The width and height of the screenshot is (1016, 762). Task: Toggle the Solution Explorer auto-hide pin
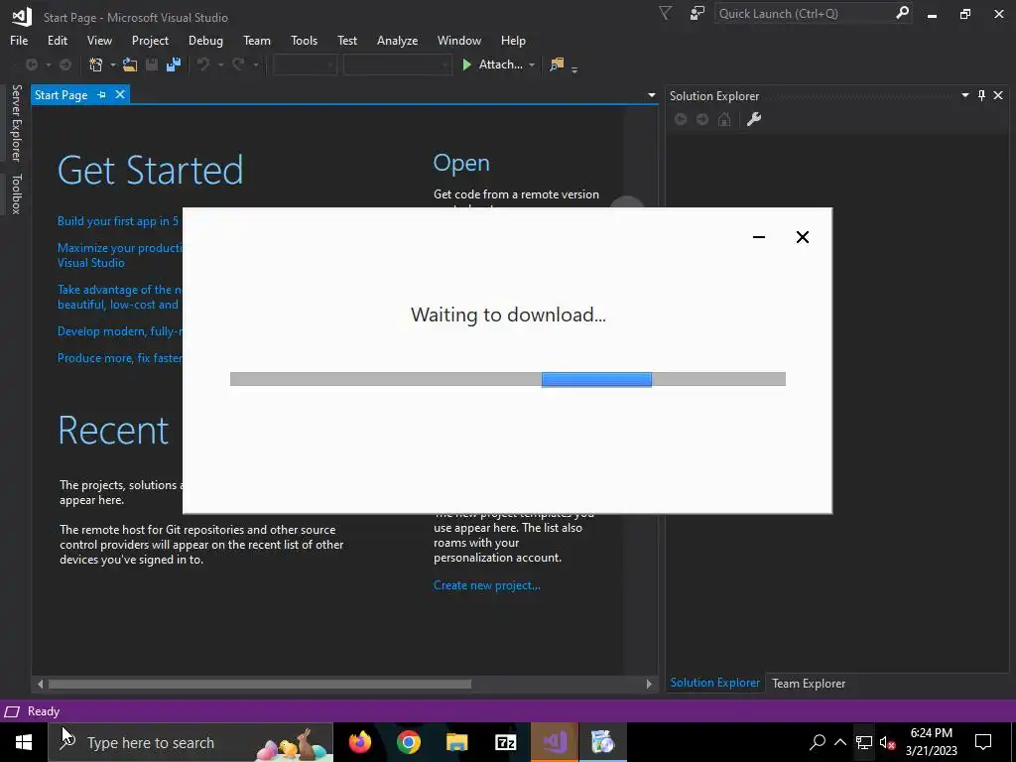tap(981, 96)
